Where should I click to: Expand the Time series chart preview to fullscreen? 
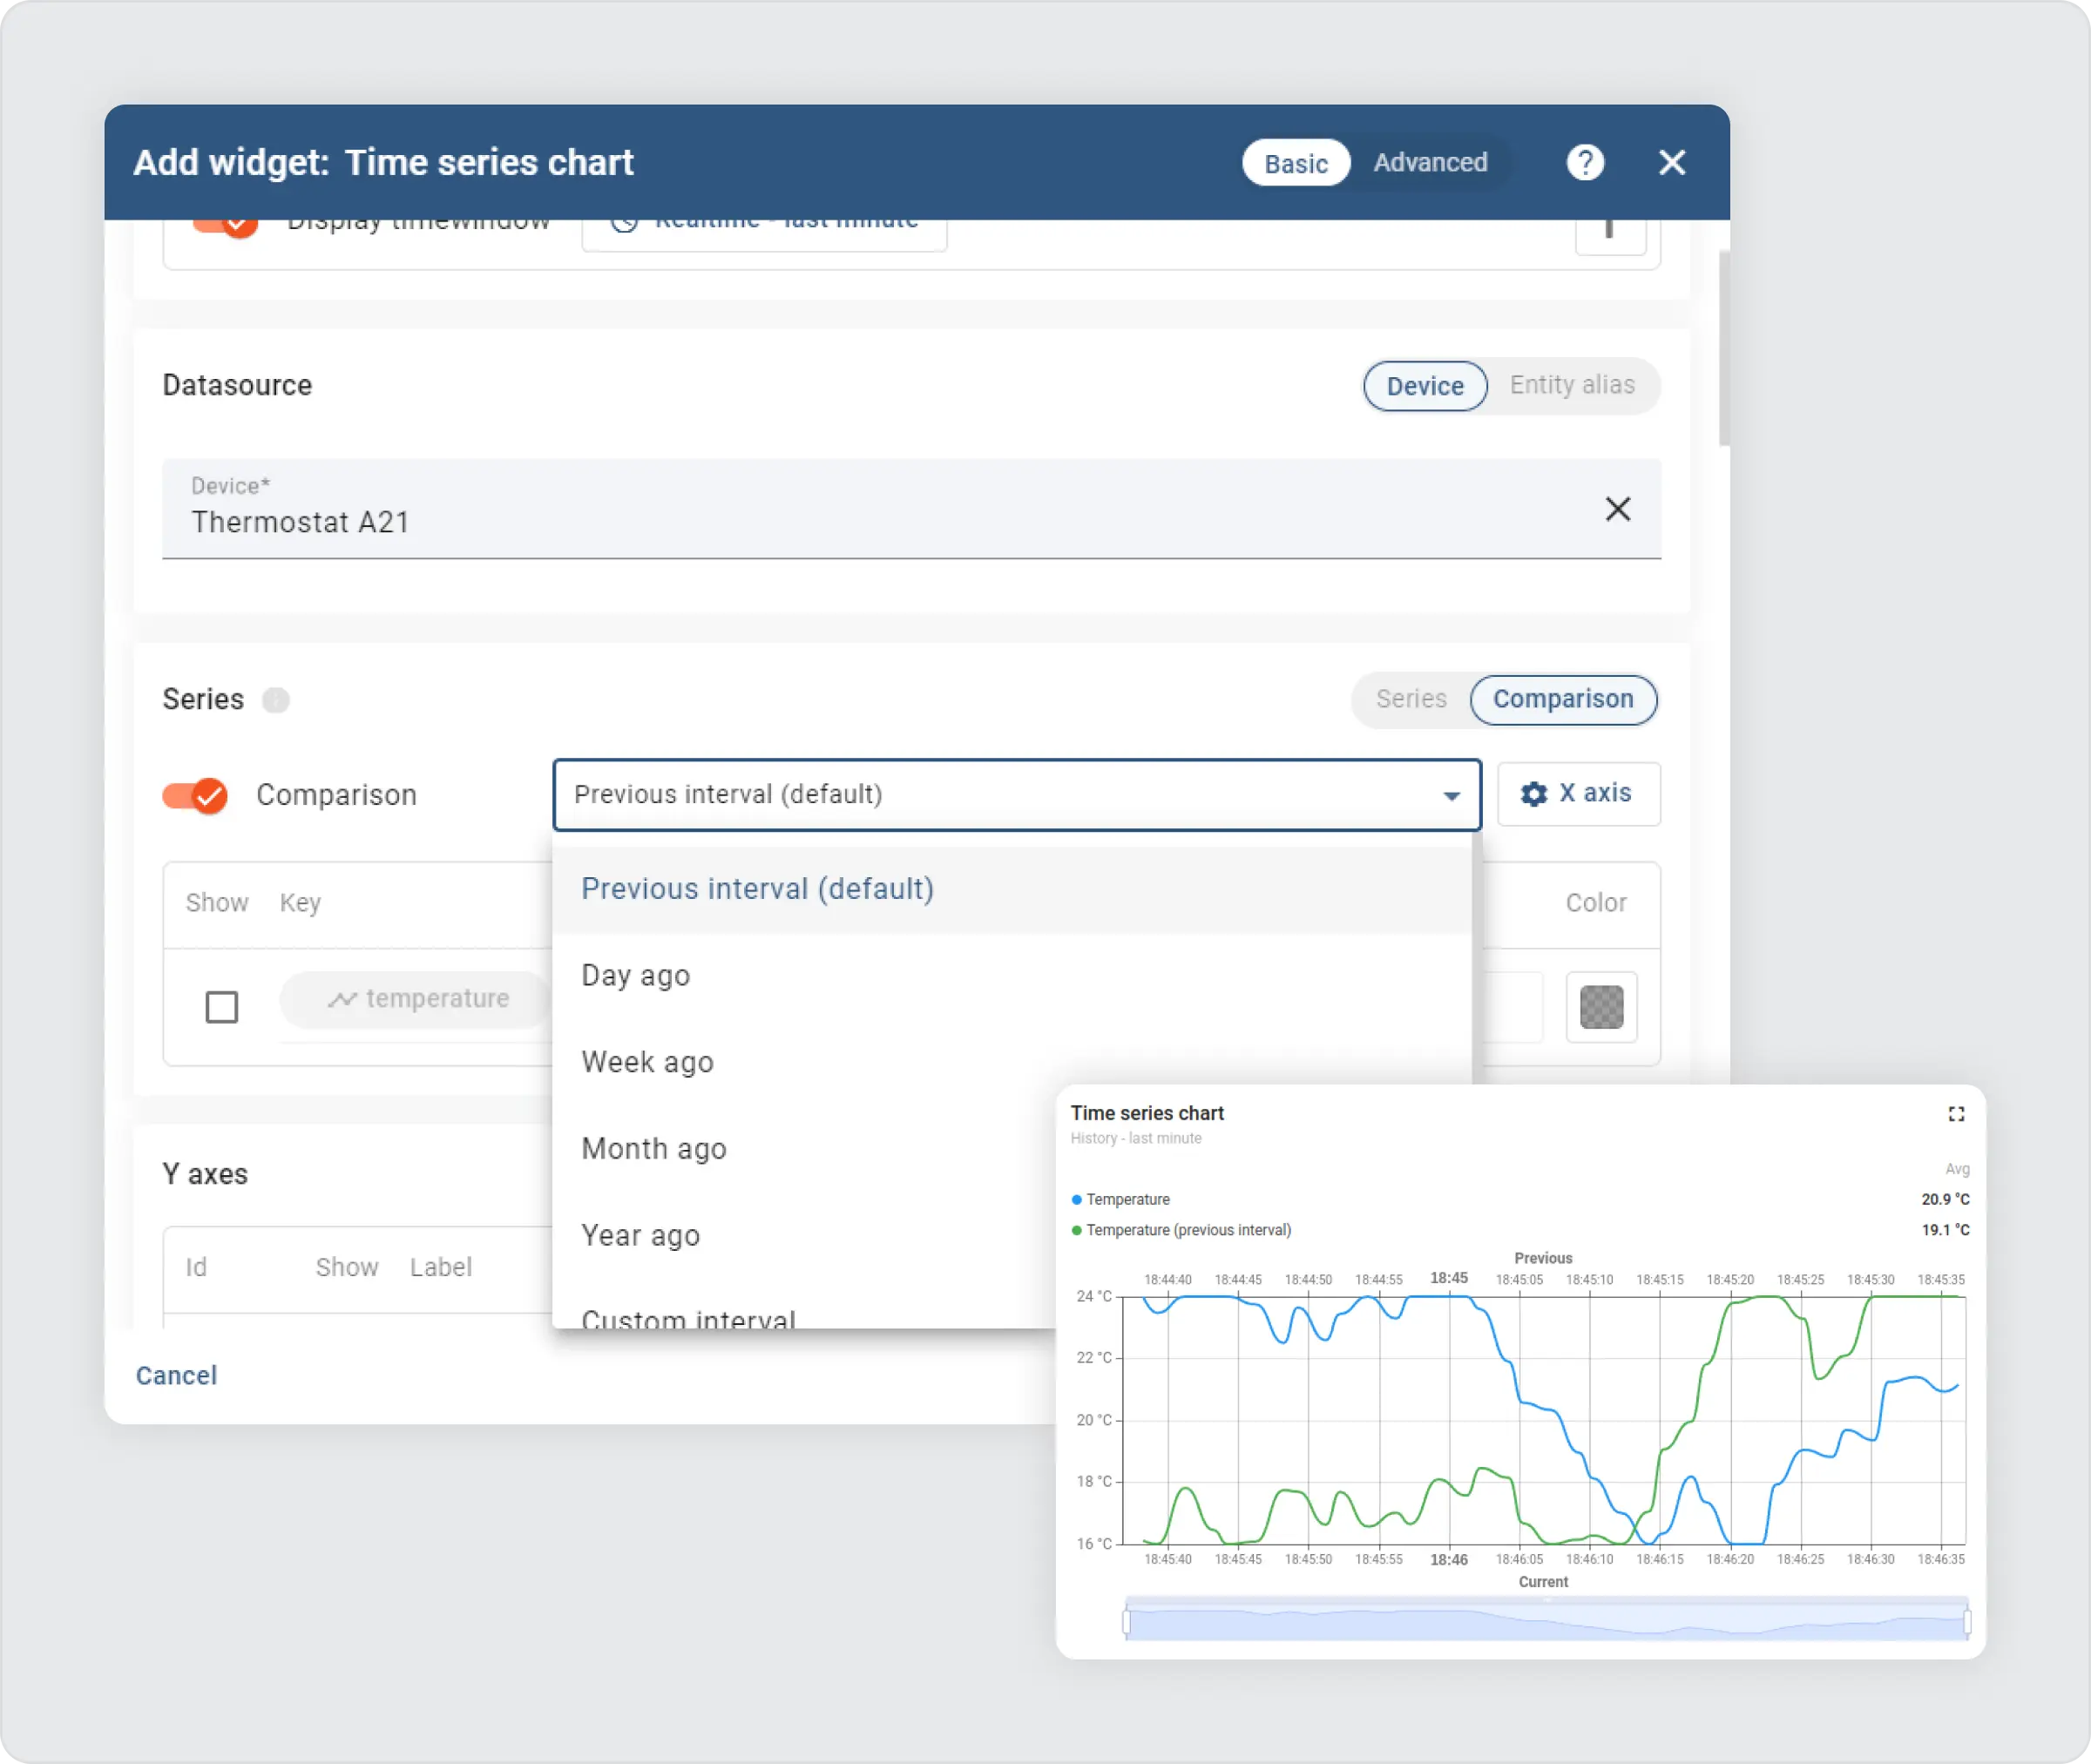(x=1957, y=1113)
